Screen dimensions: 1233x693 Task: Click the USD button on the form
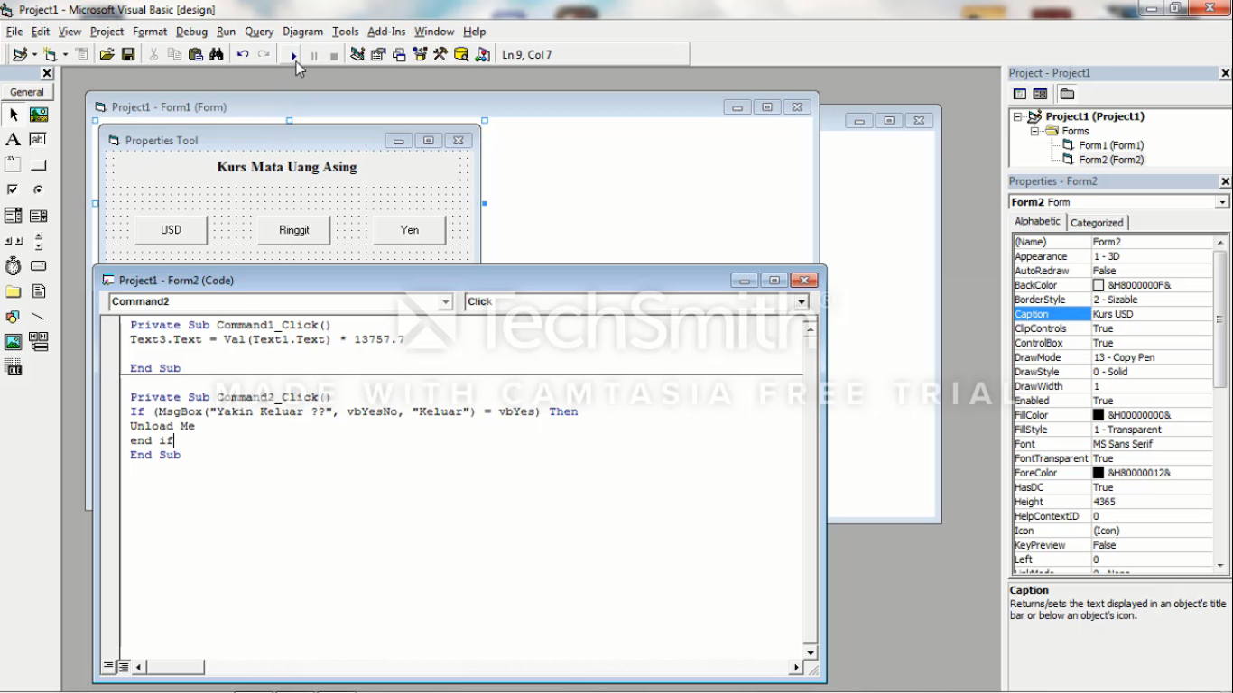[x=171, y=229]
